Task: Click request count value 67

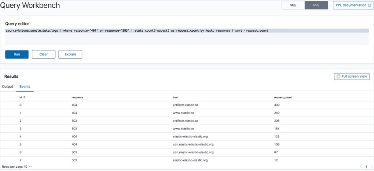Action: pos(276,152)
